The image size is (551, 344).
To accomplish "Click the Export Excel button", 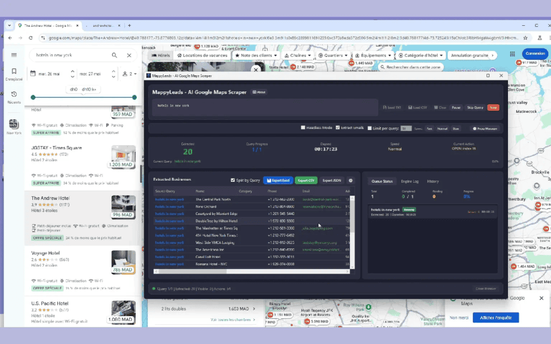I will click(x=278, y=181).
